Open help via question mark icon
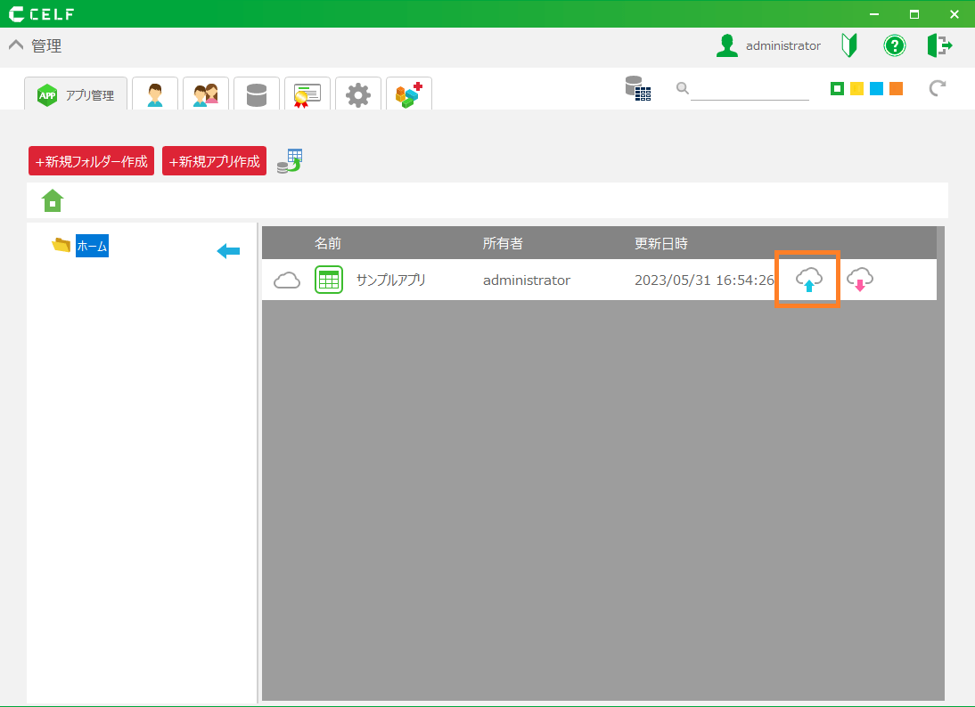Screen dimensions: 975x707 (x=895, y=45)
